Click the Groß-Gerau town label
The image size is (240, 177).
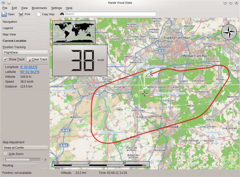click(137, 110)
